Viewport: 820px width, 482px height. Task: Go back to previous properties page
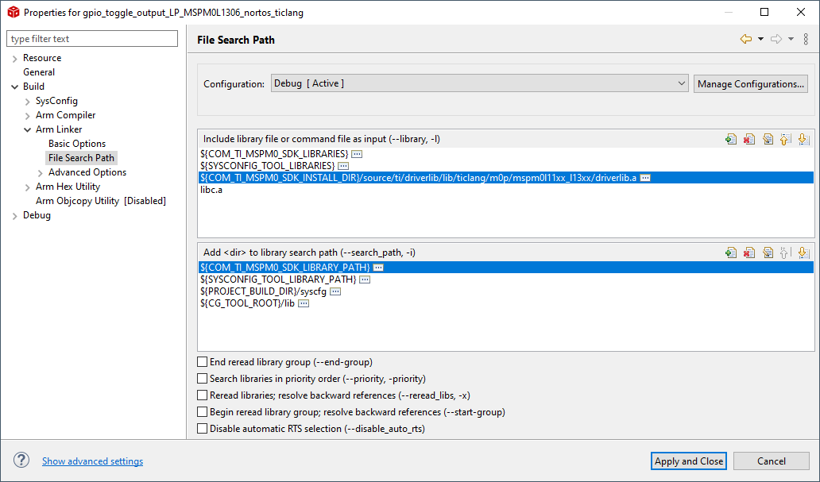click(745, 39)
